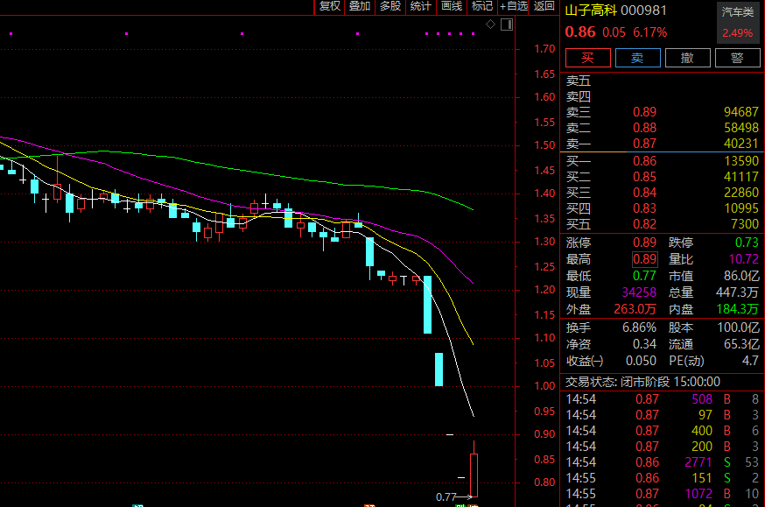Select the 卖一 price 0.87
This screenshot has width=765, height=507.
pos(644,144)
